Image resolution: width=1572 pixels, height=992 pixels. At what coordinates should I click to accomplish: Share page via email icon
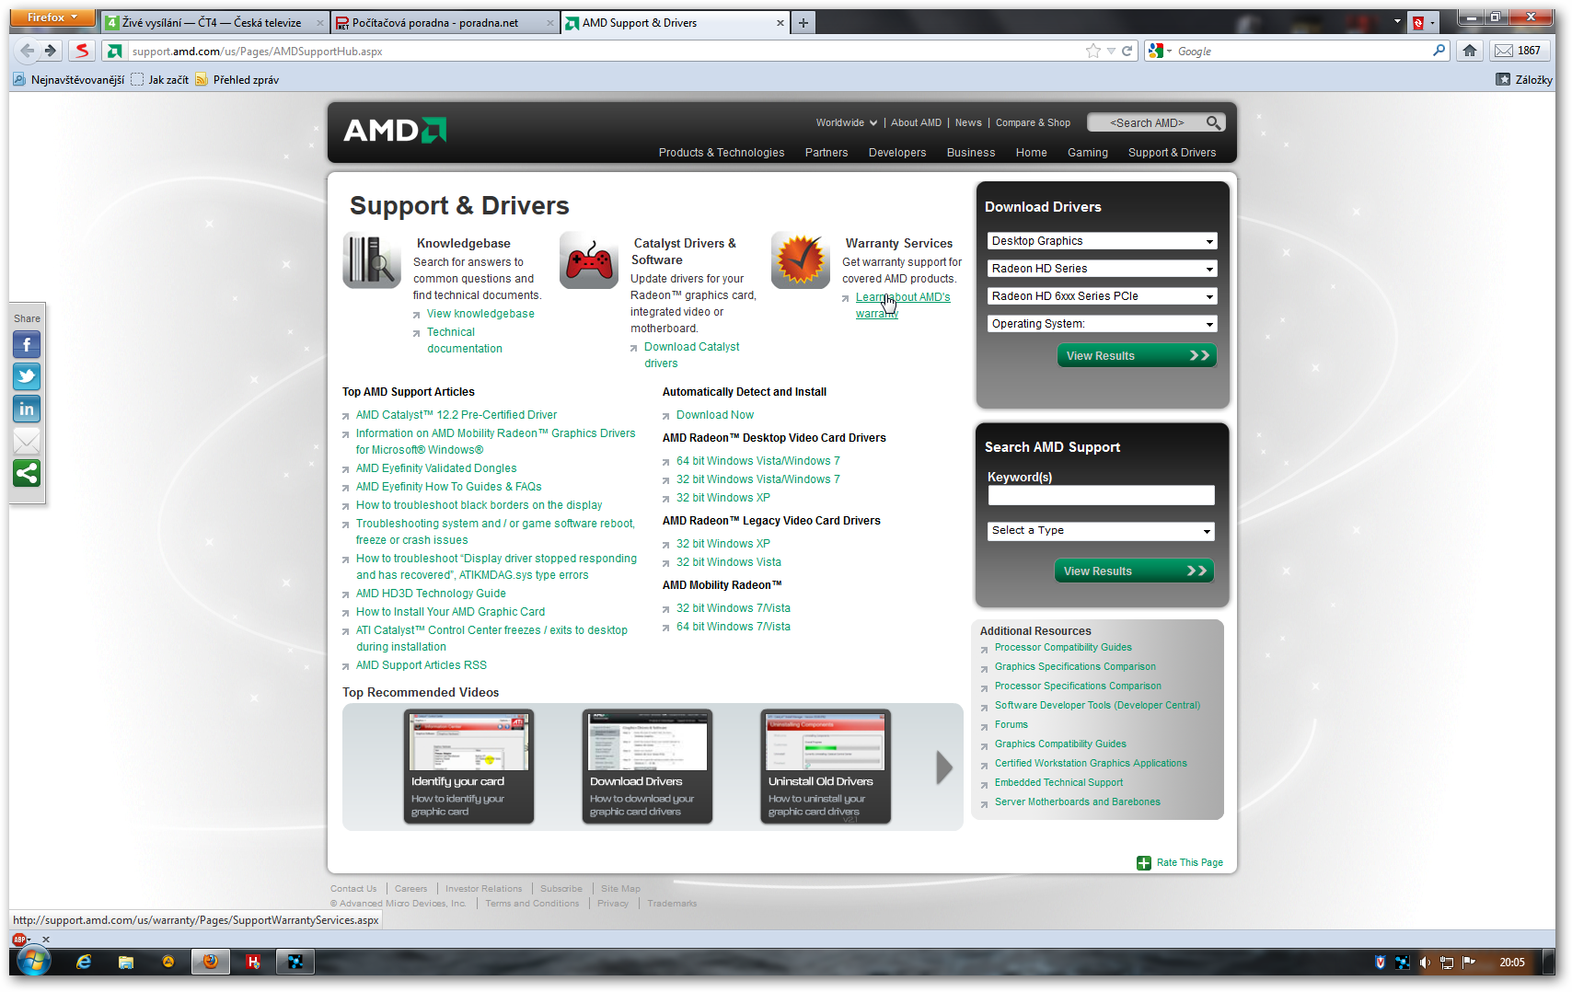pyautogui.click(x=27, y=441)
